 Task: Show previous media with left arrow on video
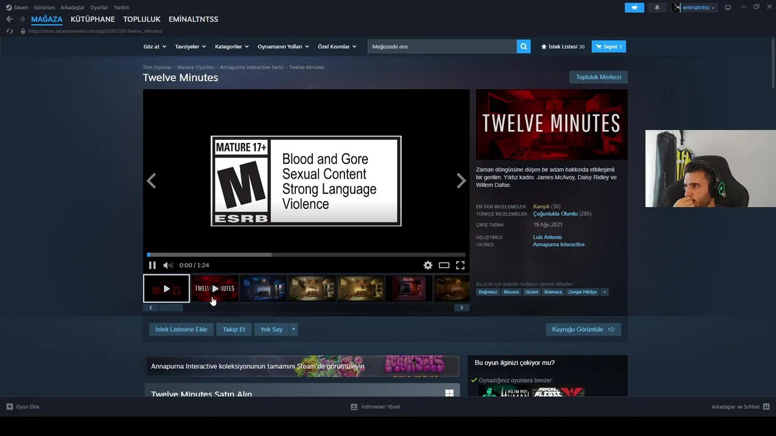(x=152, y=180)
